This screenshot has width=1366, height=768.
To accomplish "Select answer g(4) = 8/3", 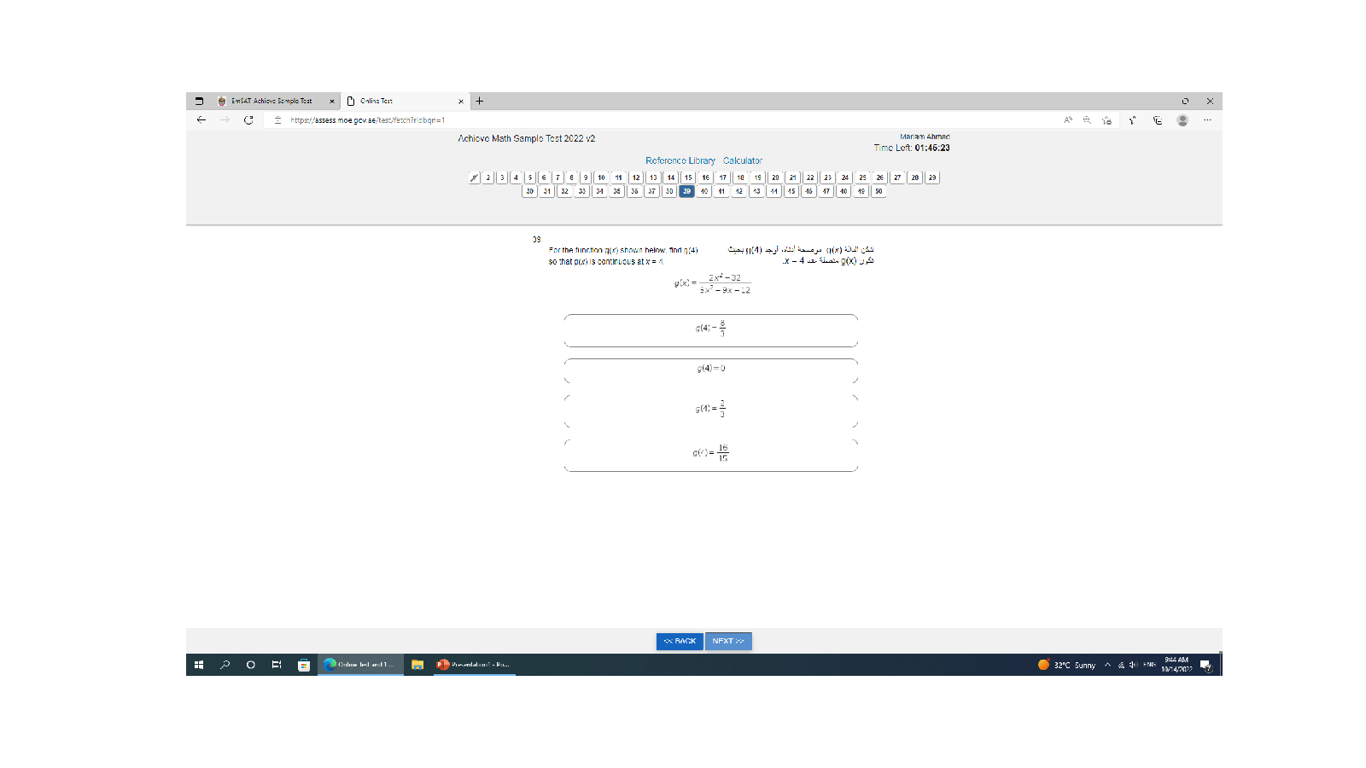I will click(710, 329).
